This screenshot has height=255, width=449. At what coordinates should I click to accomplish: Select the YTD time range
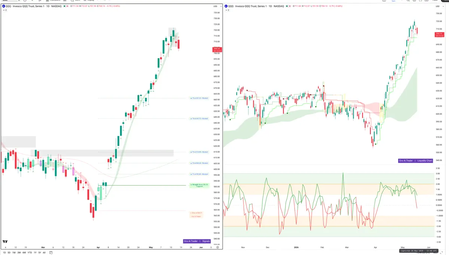pos(30,253)
